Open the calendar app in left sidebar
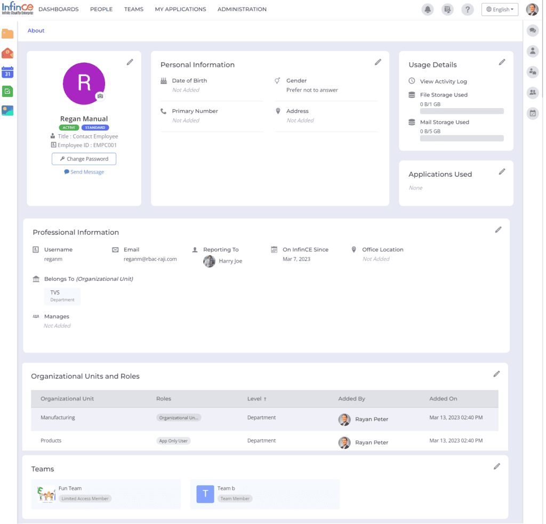The image size is (546, 524). click(x=7, y=72)
